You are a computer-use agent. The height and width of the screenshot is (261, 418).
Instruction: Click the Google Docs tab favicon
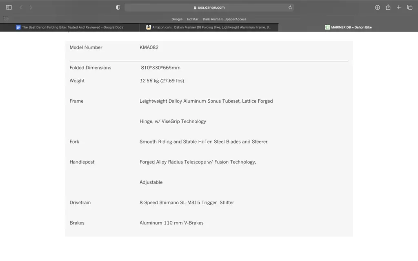click(18, 27)
